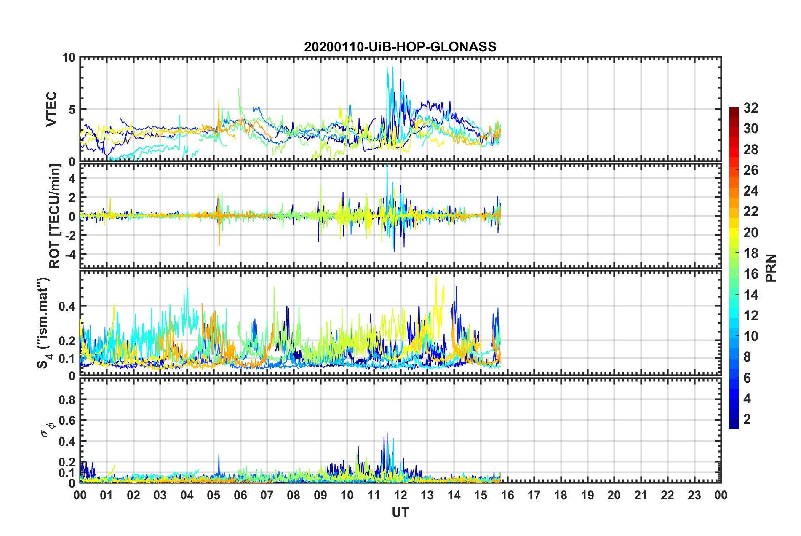Image resolution: width=801 pixels, height=536 pixels.
Task: Click the yellow section of the PRN colorbar
Action: (x=734, y=233)
